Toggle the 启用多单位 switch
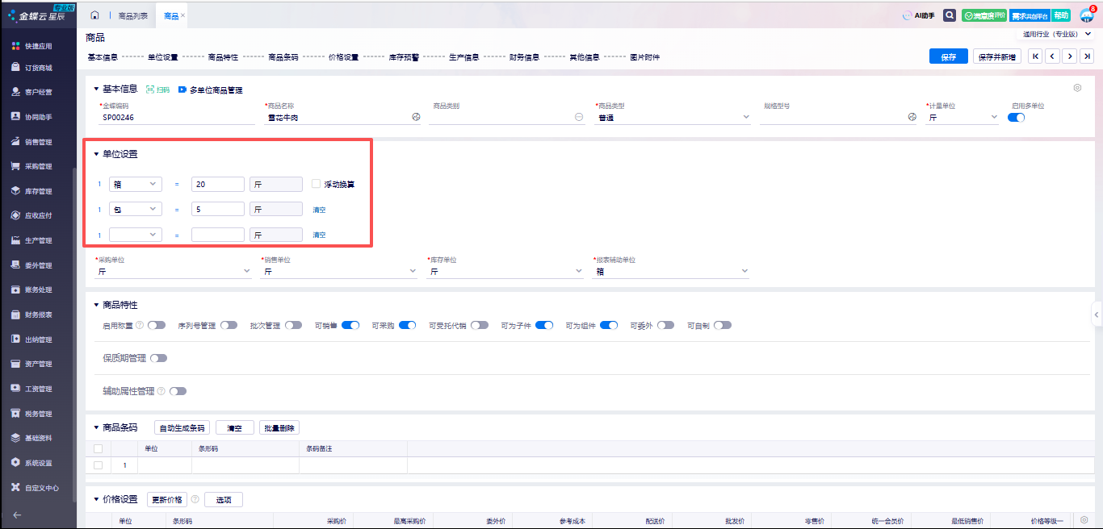1103x529 pixels. click(1017, 117)
